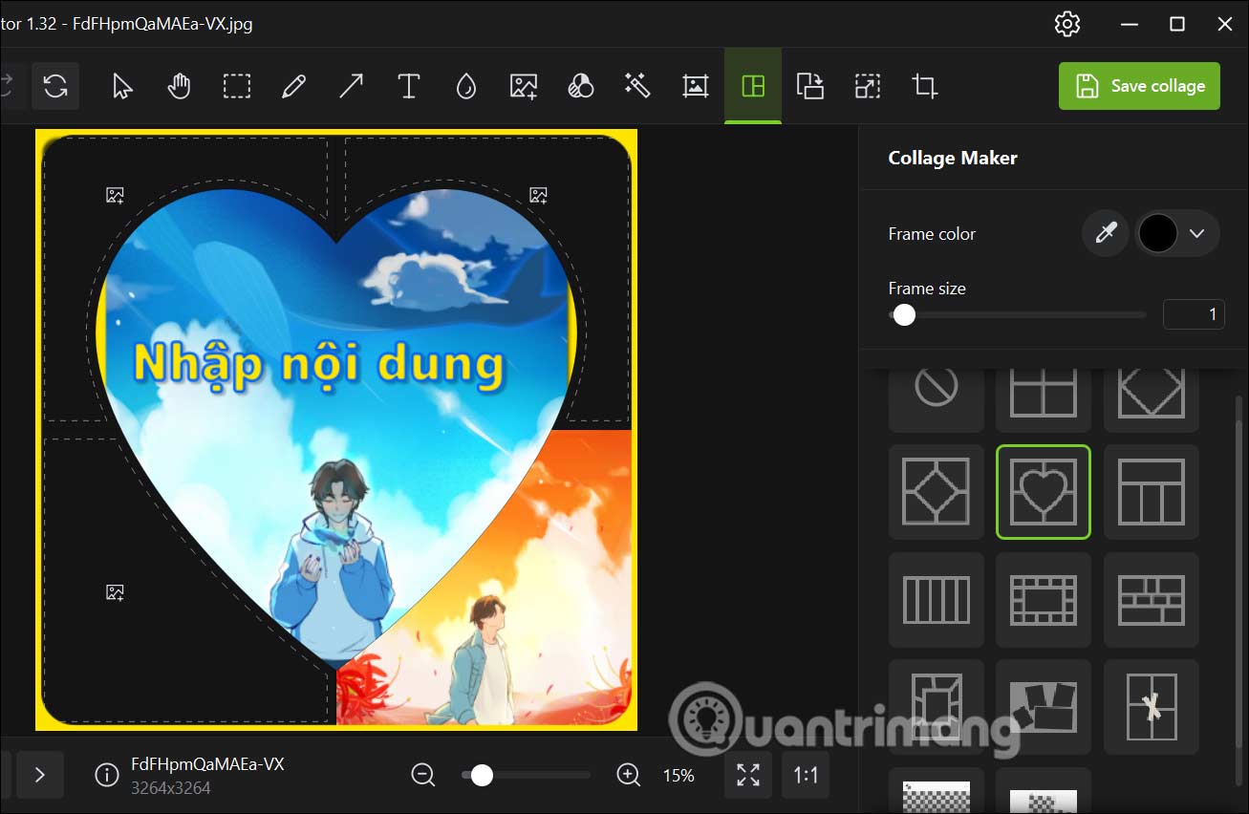Select the arrow pointer tool
The width and height of the screenshot is (1249, 814).
click(x=121, y=86)
